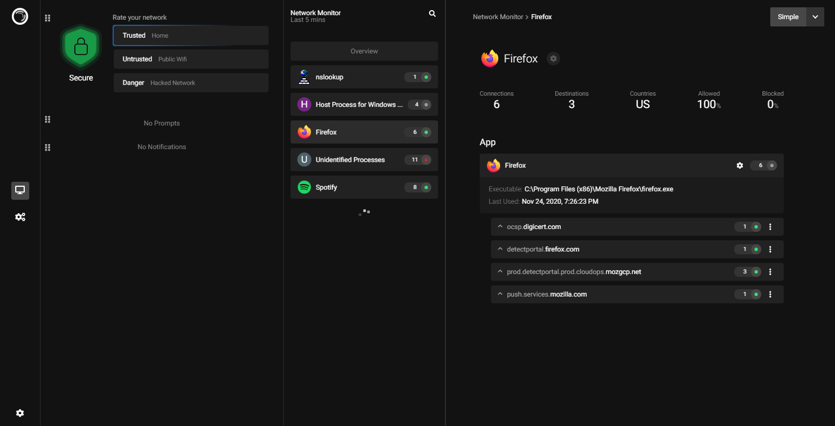Click the Overview button

(x=364, y=51)
